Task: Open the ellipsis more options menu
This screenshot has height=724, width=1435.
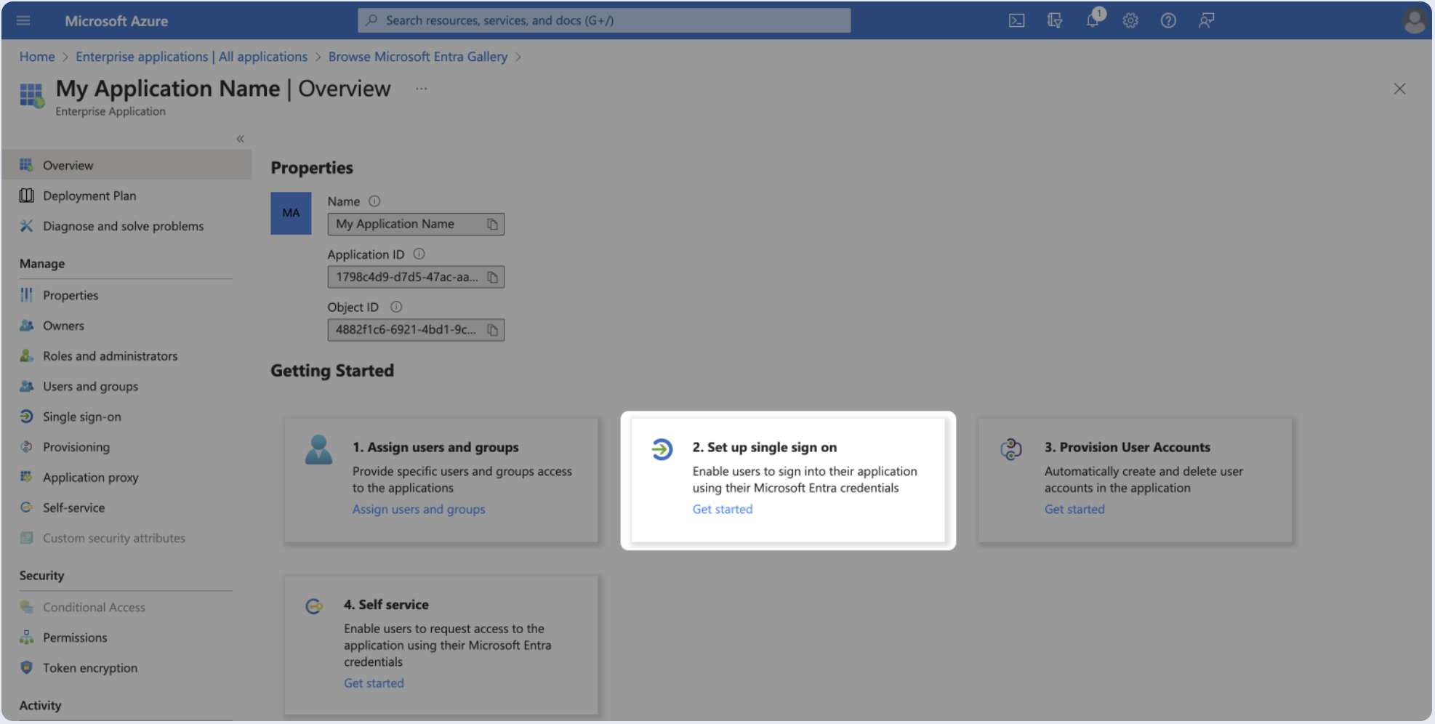Action: coord(421,89)
